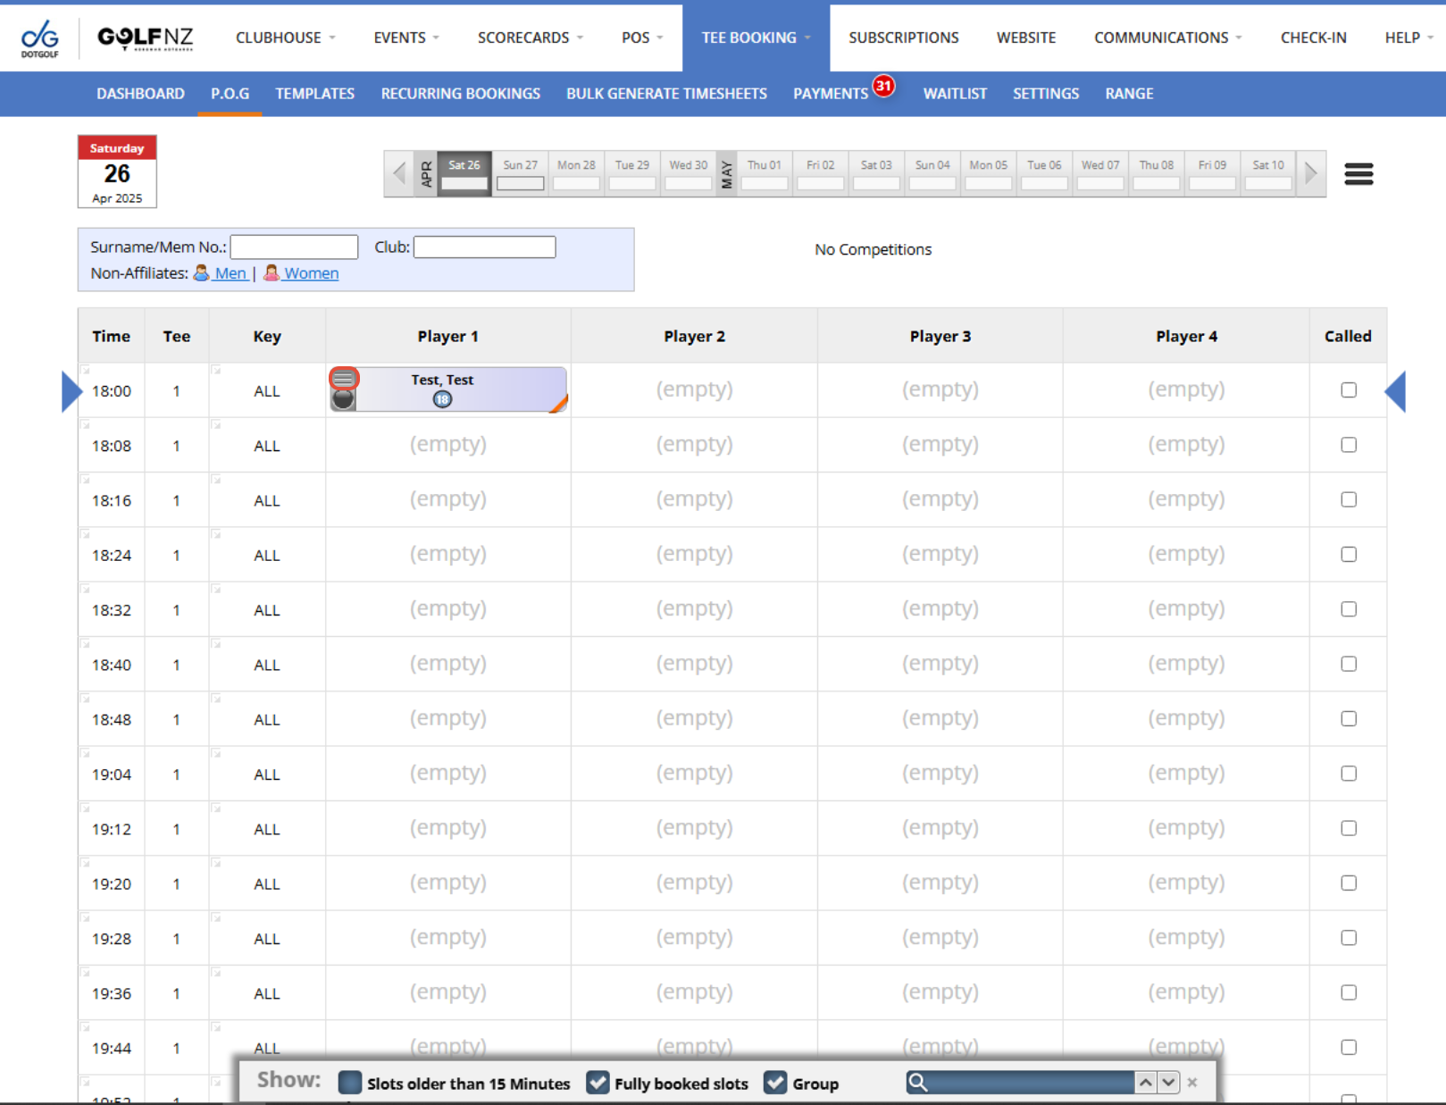
Task: Click the Surname/Mem No. input field
Action: (294, 247)
